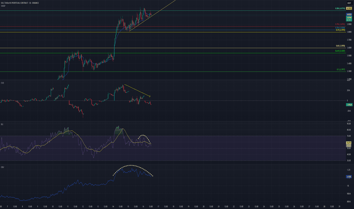Select the RSI pane legend label

pos(2,124)
